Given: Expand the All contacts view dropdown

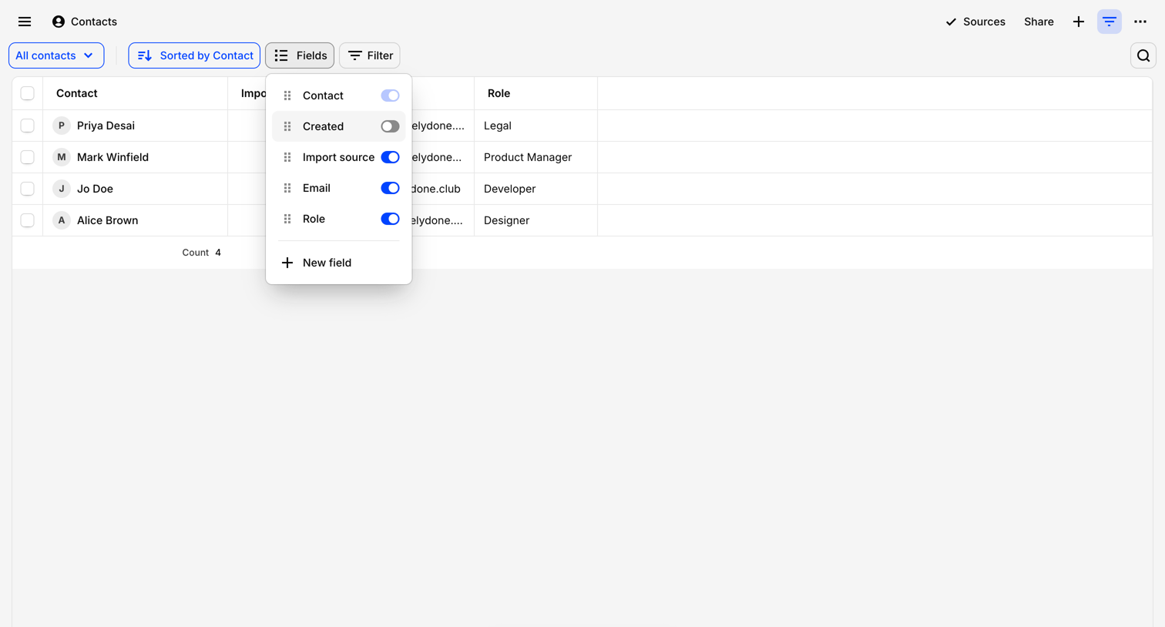Looking at the screenshot, I should pyautogui.click(x=56, y=55).
